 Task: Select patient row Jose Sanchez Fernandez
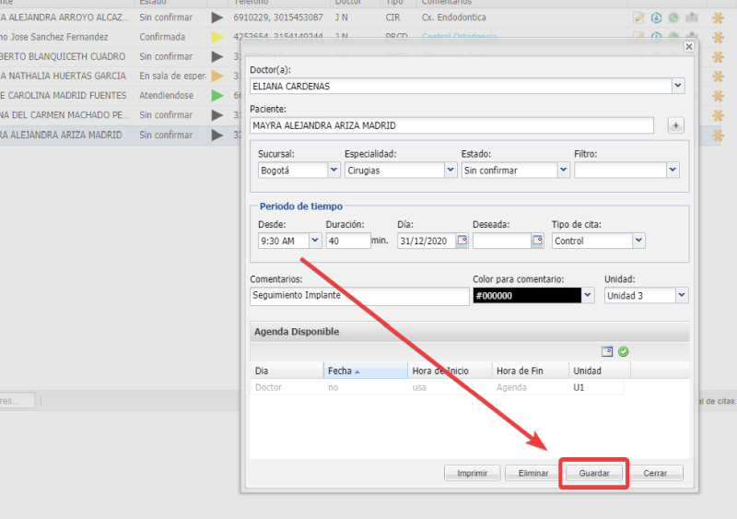point(54,37)
